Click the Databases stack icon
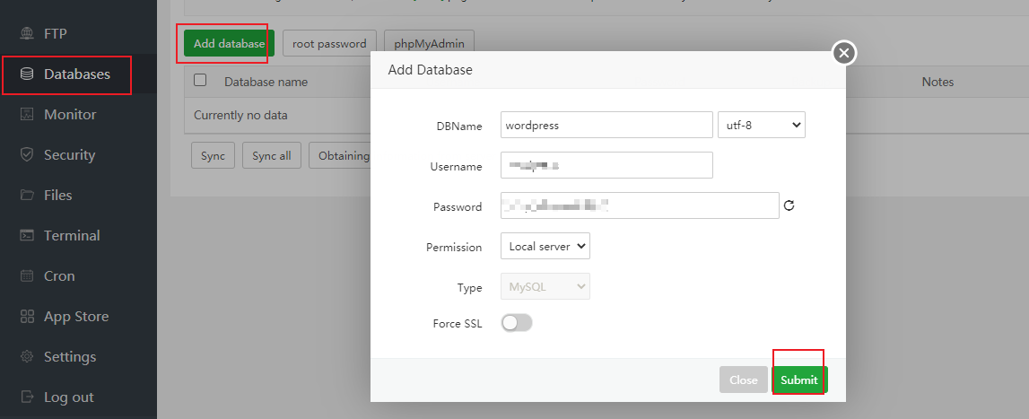The image size is (1029, 419). coord(27,74)
